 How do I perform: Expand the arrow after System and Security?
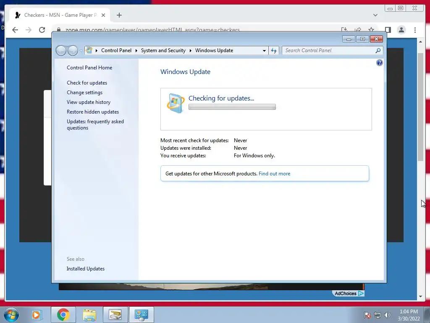(x=190, y=50)
